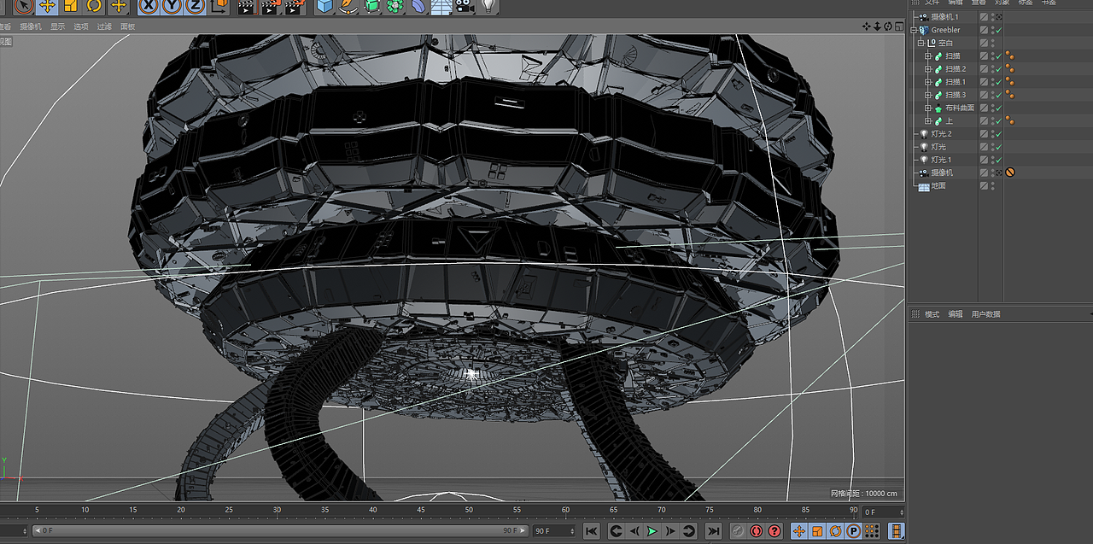
Task: Select the 地面 floor object
Action: click(938, 185)
